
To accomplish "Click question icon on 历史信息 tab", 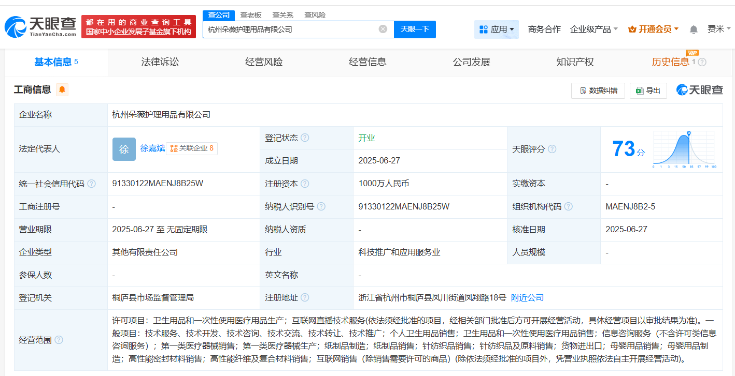I will pyautogui.click(x=702, y=62).
